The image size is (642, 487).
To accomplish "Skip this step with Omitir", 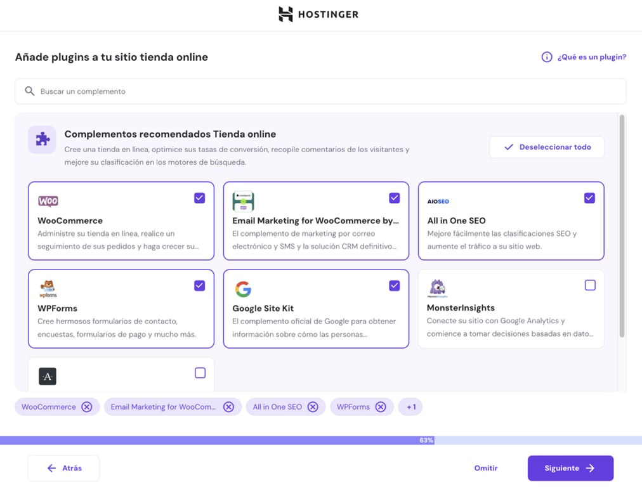I will point(485,468).
